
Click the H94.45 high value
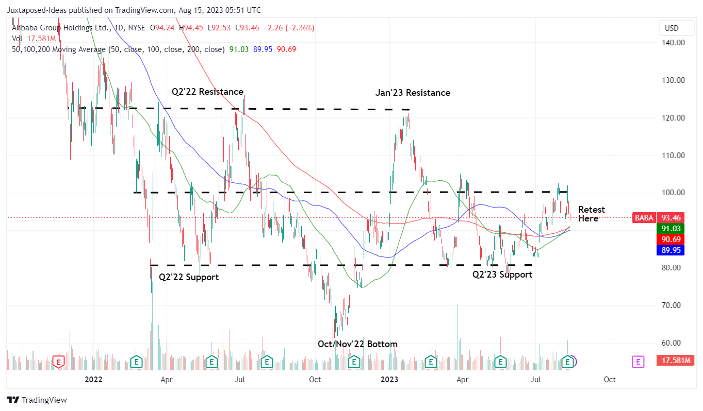[x=192, y=28]
